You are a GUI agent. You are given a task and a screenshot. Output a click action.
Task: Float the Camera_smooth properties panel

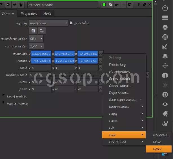click(x=145, y=5)
